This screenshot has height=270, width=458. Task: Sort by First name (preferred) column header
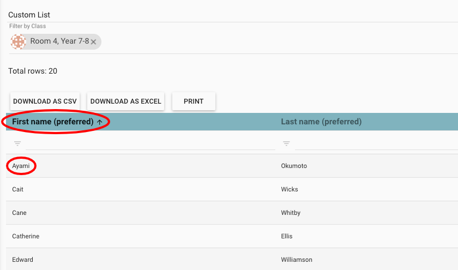pyautogui.click(x=52, y=122)
